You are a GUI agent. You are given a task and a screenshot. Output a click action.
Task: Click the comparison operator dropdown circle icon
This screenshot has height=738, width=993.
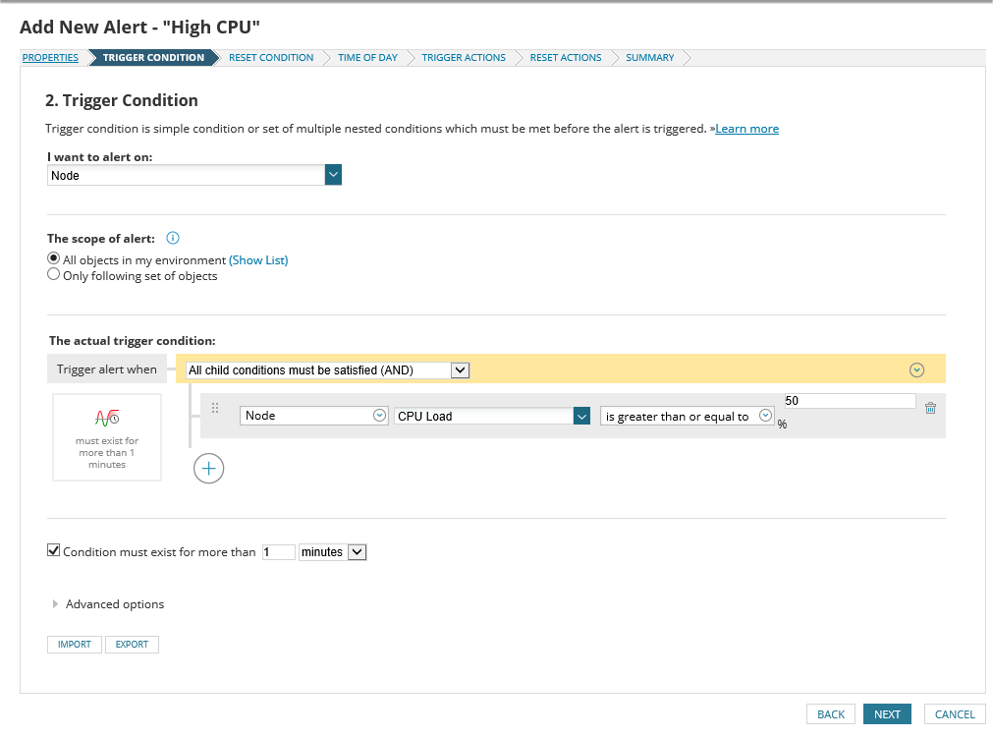tap(766, 415)
